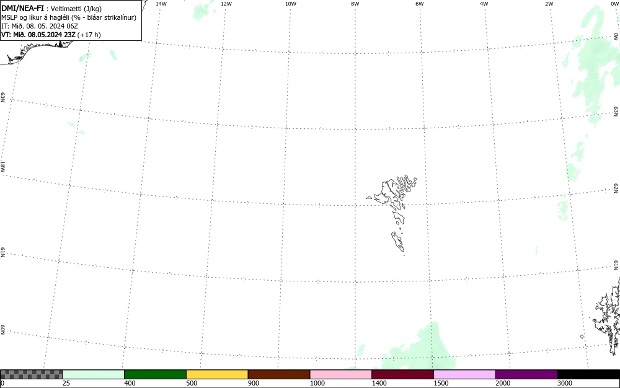Click the 0W longitude label

[614, 4]
